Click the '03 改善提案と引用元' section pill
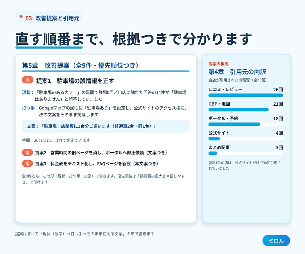Screen dimensions: 305x254 click(x=49, y=17)
